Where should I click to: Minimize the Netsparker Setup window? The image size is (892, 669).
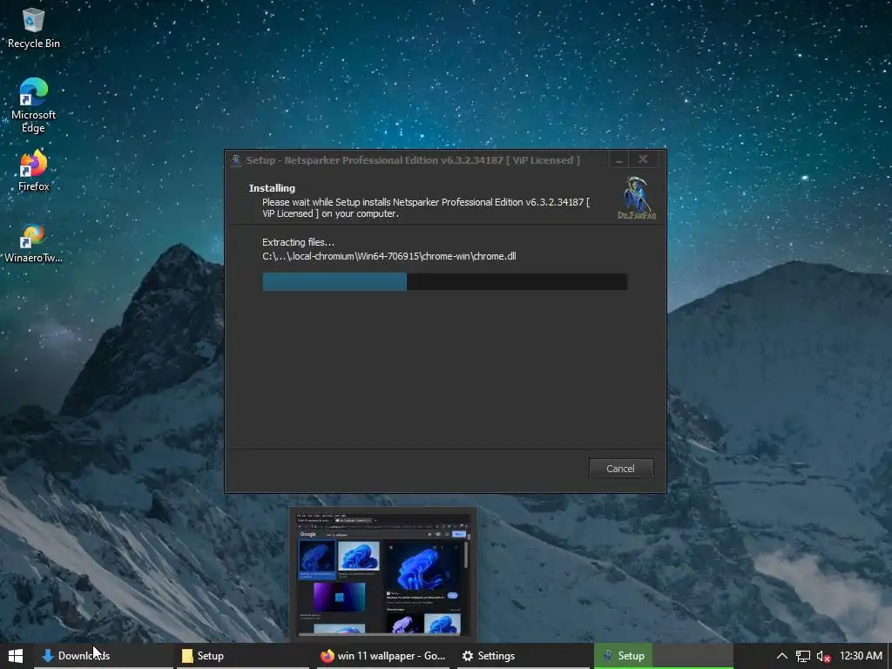pos(618,160)
